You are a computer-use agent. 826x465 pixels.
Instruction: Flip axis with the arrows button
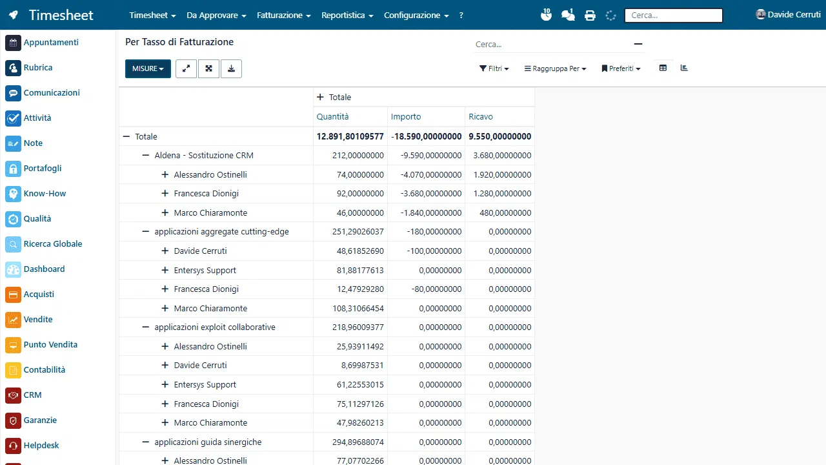point(186,68)
